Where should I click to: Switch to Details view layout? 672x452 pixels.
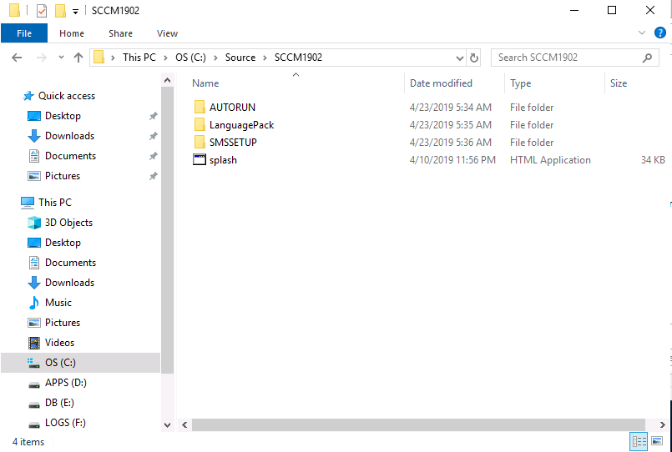pyautogui.click(x=639, y=441)
